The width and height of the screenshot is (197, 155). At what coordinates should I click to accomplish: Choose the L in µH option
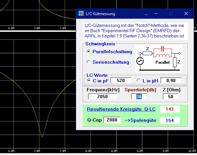(x=138, y=80)
